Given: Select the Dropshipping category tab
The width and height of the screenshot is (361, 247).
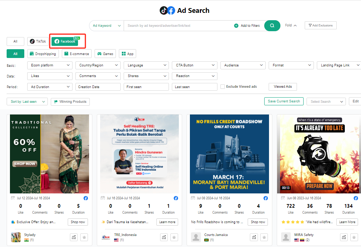Looking at the screenshot, I should tap(43, 54).
